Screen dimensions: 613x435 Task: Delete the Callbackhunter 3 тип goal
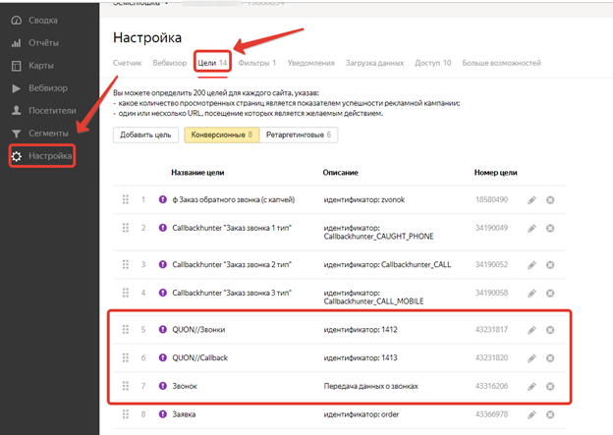[550, 294]
